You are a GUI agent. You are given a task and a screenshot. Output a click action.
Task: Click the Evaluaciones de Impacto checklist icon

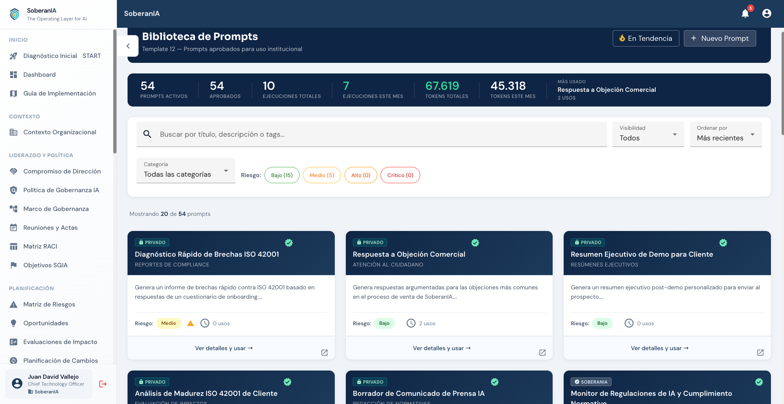tap(13, 342)
